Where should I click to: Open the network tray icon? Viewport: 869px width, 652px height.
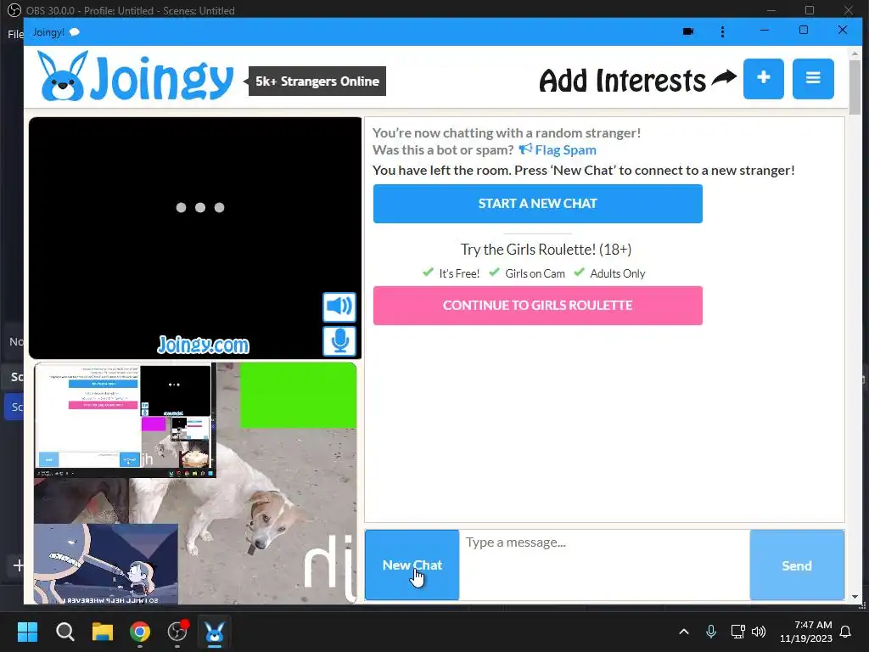pyautogui.click(x=737, y=632)
